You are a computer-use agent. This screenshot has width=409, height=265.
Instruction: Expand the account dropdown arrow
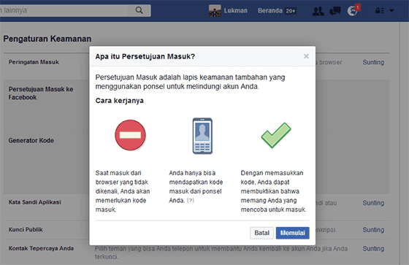(x=391, y=11)
